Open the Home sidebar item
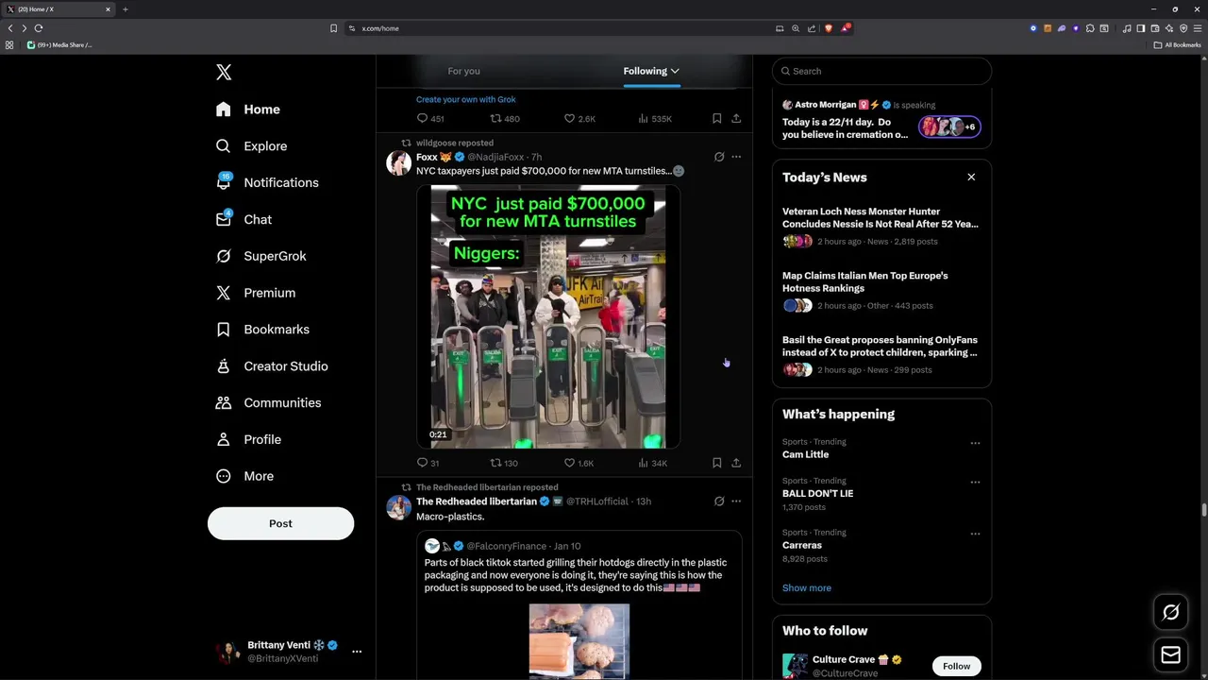The image size is (1208, 680). (248, 110)
